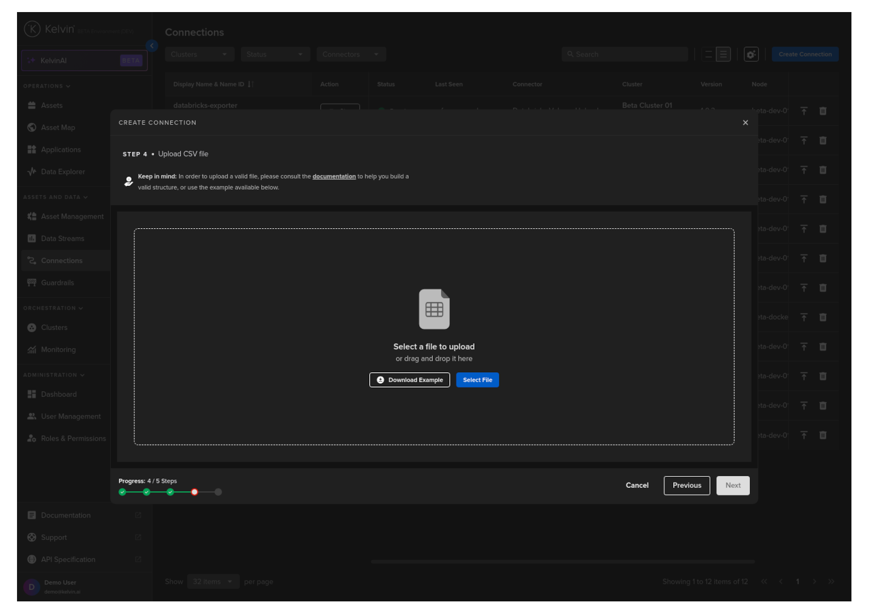Click the upload arrow icon in first row

(x=803, y=111)
